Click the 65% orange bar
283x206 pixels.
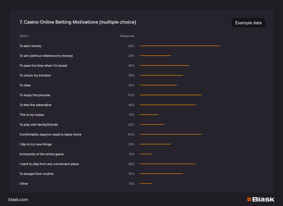pyautogui.click(x=180, y=46)
